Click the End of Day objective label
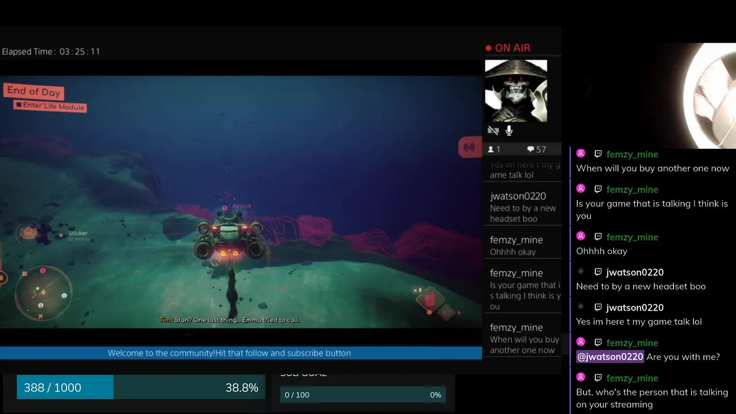The image size is (736, 414). [33, 91]
